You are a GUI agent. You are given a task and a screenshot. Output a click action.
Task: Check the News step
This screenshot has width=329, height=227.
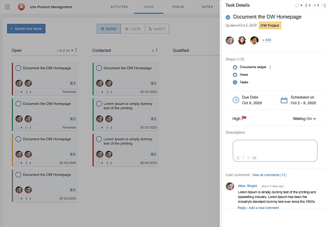point(235,75)
